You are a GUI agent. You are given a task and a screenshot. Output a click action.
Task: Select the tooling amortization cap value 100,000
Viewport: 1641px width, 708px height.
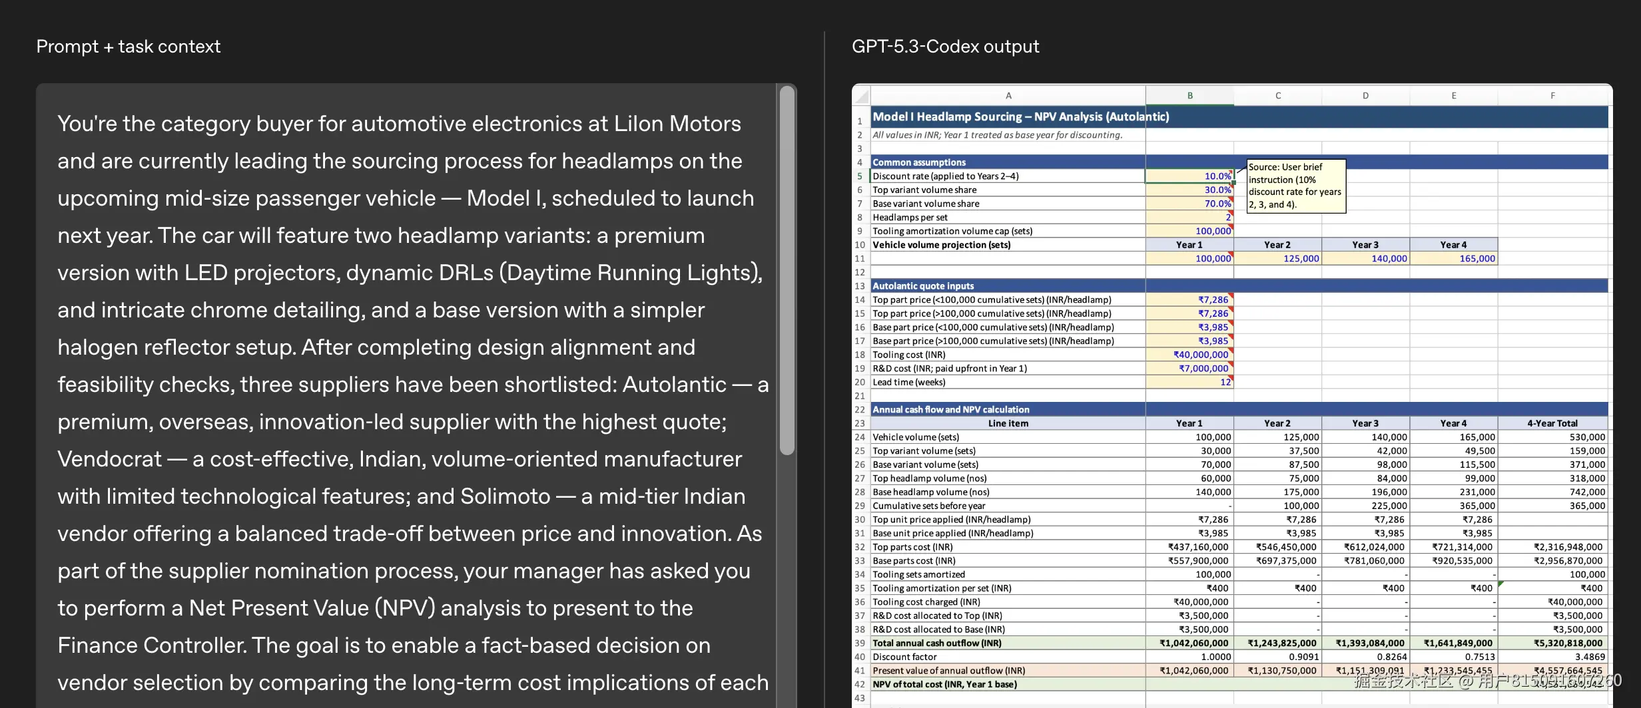pos(1189,231)
